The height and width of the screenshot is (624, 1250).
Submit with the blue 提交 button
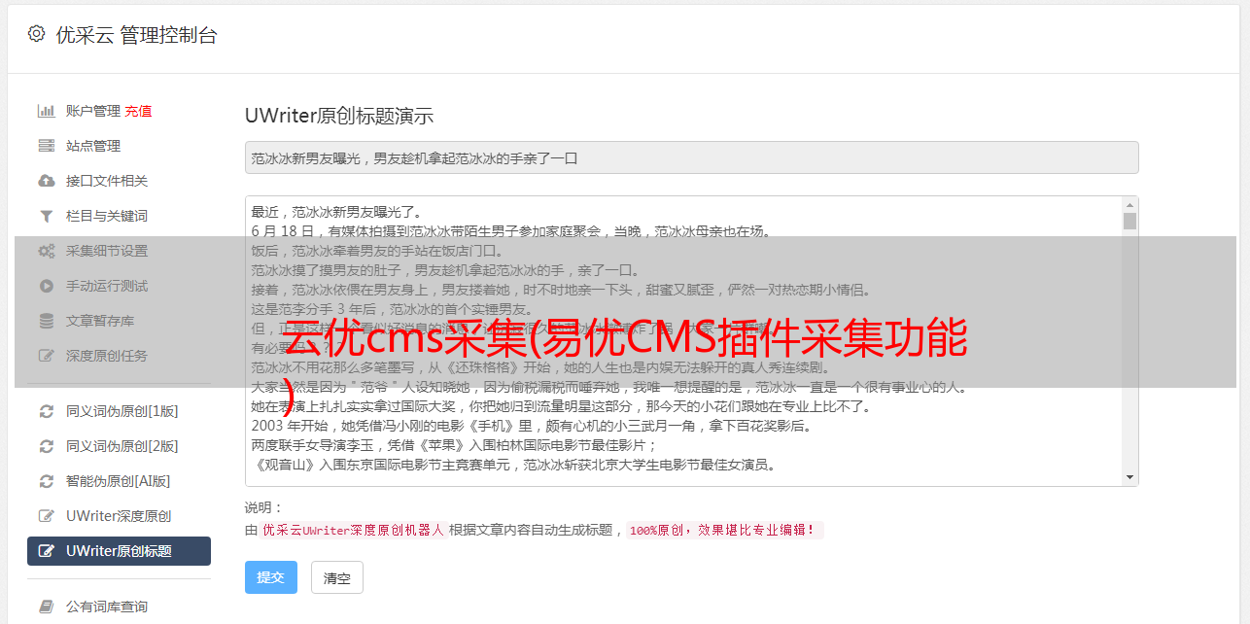point(270,577)
